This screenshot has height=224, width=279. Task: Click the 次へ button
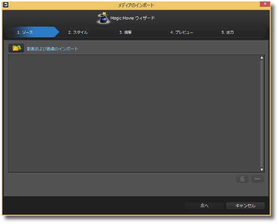tap(205, 206)
